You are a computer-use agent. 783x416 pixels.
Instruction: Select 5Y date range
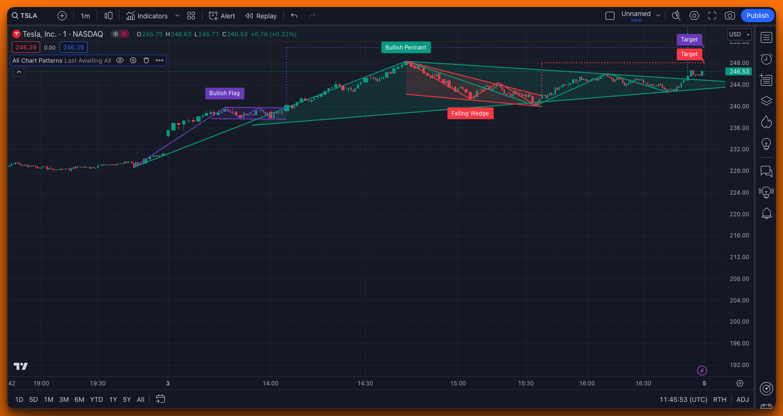point(127,400)
